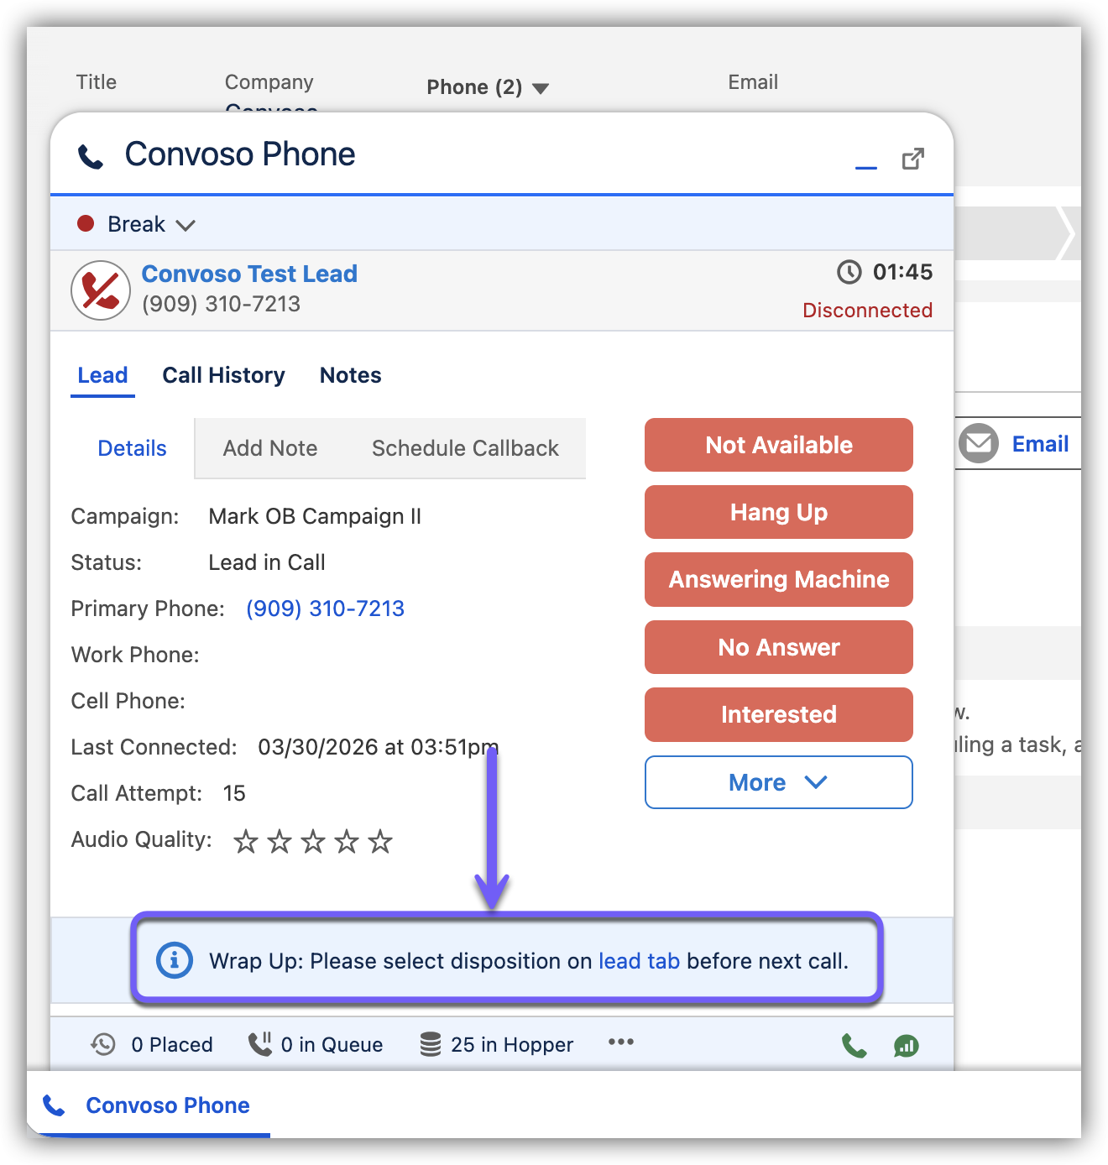Open the Schedule Callback tab

[x=465, y=448]
